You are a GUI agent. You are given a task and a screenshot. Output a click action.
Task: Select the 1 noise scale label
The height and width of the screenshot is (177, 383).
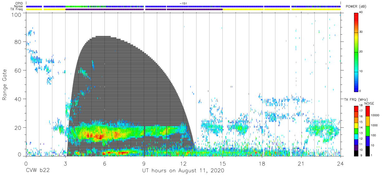(x=371, y=155)
